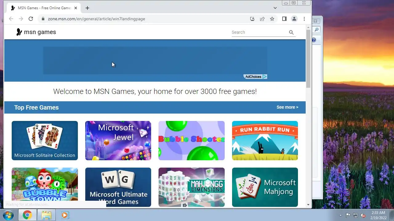Image resolution: width=394 pixels, height=221 pixels.
Task: View site information lock icon
Action: point(43,19)
